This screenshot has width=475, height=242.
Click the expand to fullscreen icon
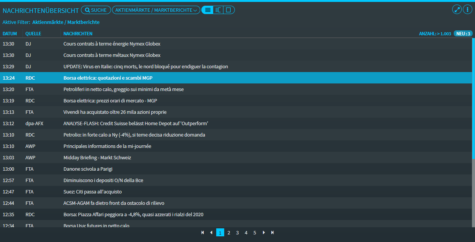pyautogui.click(x=457, y=10)
